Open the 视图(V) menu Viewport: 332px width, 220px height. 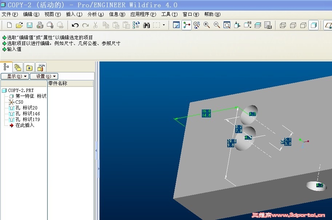(52, 15)
